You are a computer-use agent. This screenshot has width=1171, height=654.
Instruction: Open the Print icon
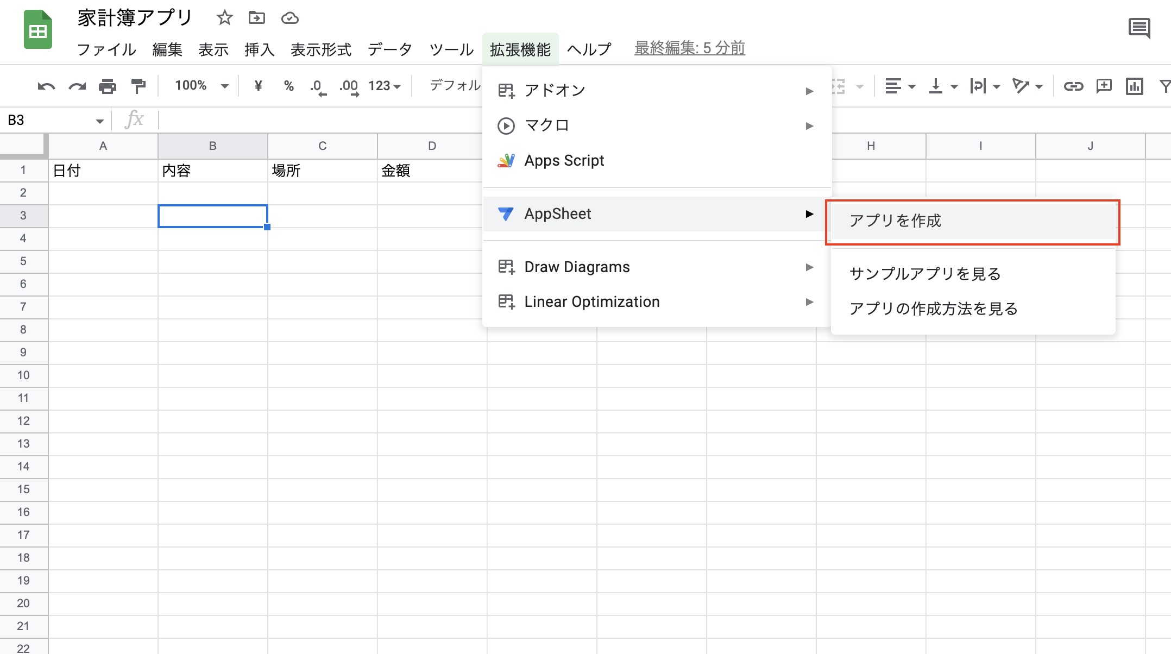(x=107, y=85)
